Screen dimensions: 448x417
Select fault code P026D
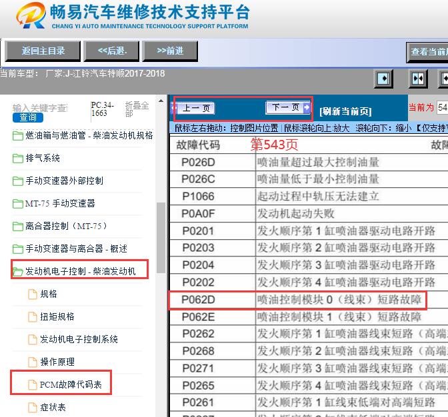pos(198,162)
